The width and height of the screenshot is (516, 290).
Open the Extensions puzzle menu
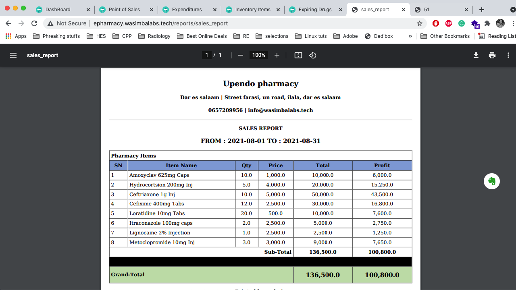(x=487, y=23)
